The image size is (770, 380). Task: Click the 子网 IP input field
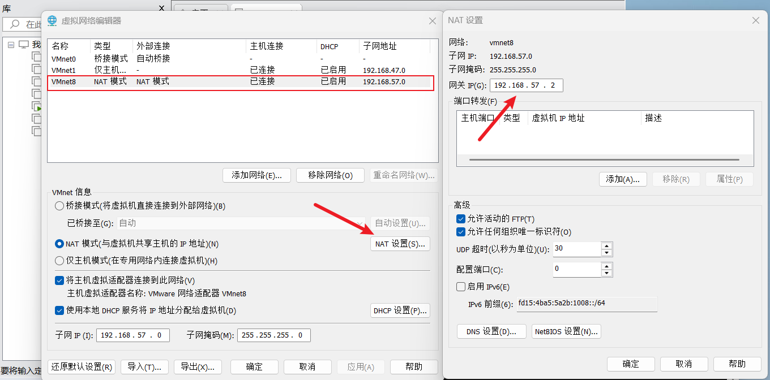[x=133, y=335]
